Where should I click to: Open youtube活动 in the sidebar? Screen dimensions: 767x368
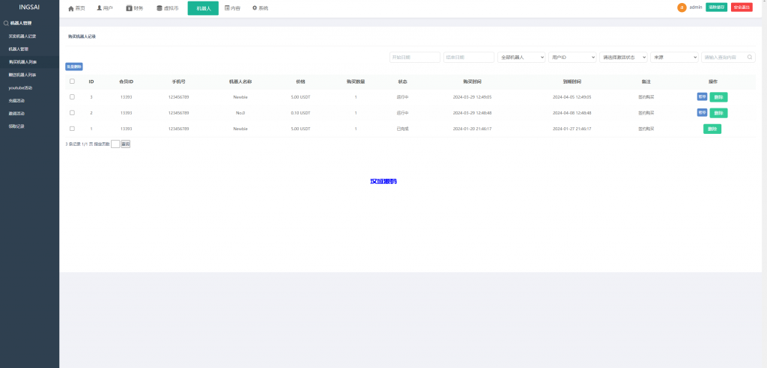click(x=21, y=88)
